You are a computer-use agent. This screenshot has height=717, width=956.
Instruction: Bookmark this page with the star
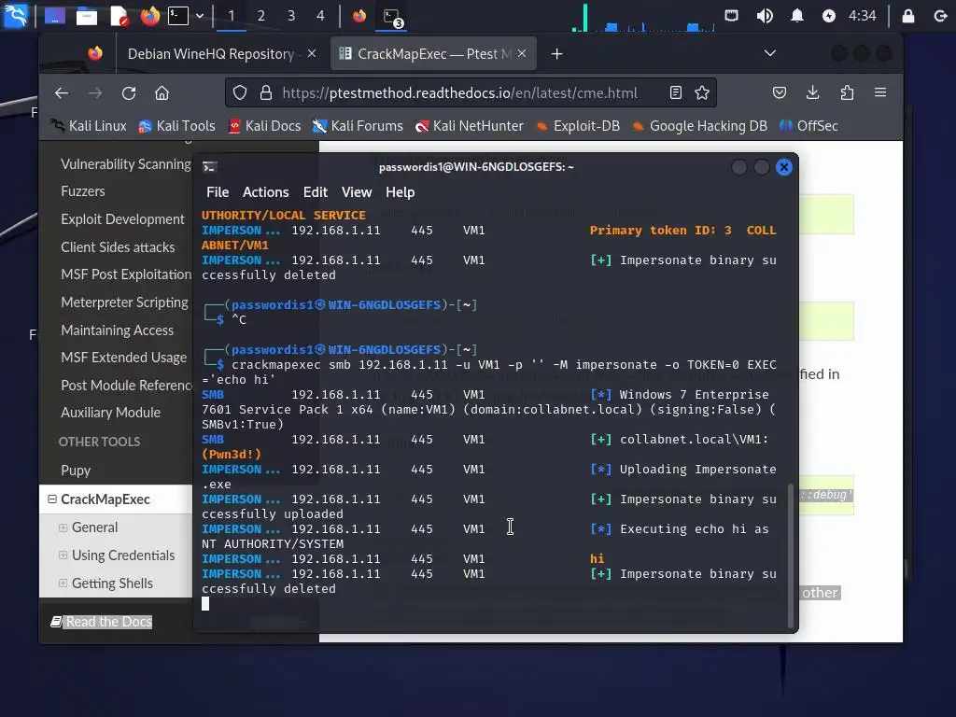(702, 92)
